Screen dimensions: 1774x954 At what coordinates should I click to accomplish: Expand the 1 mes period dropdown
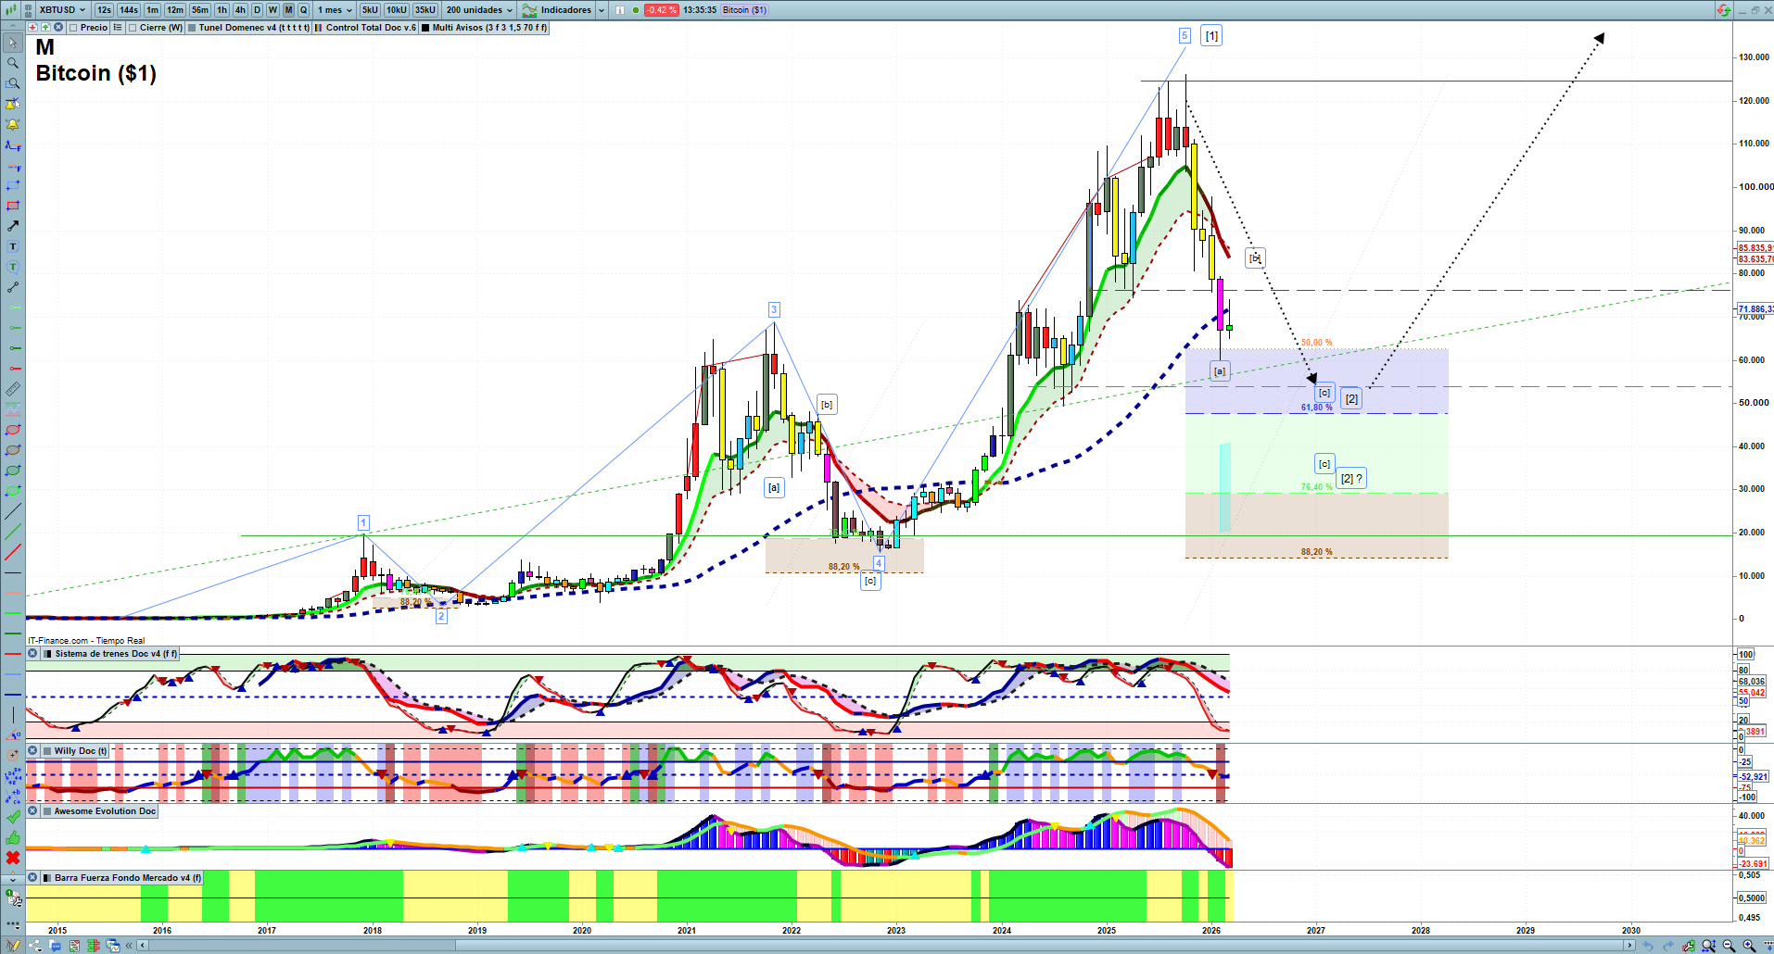tap(335, 10)
